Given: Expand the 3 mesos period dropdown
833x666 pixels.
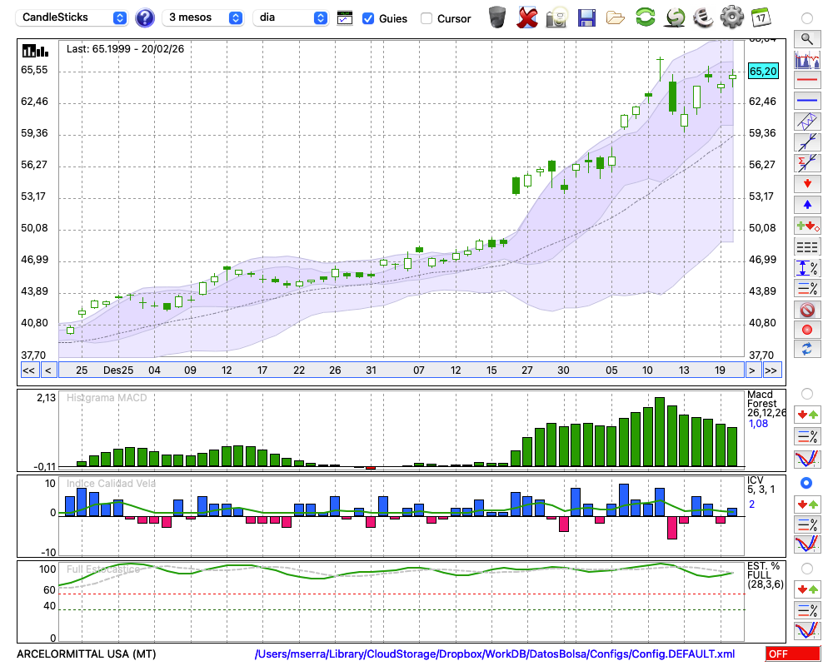Looking at the screenshot, I should coord(204,17).
